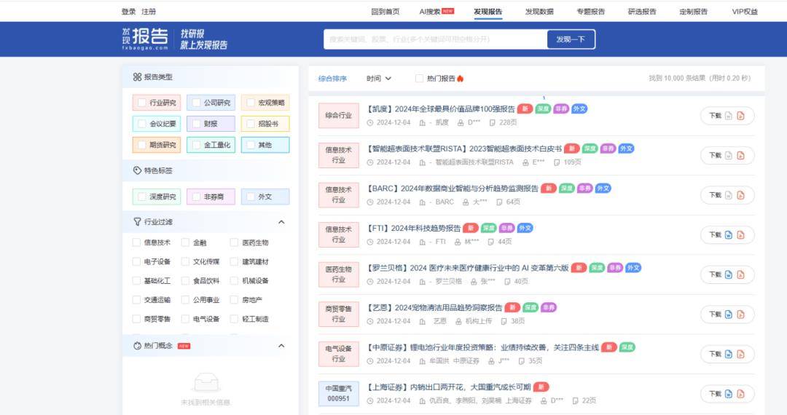Viewport: 787px width, 415px height.
Task: Check the 宏观策略 report type box
Action: point(251,103)
